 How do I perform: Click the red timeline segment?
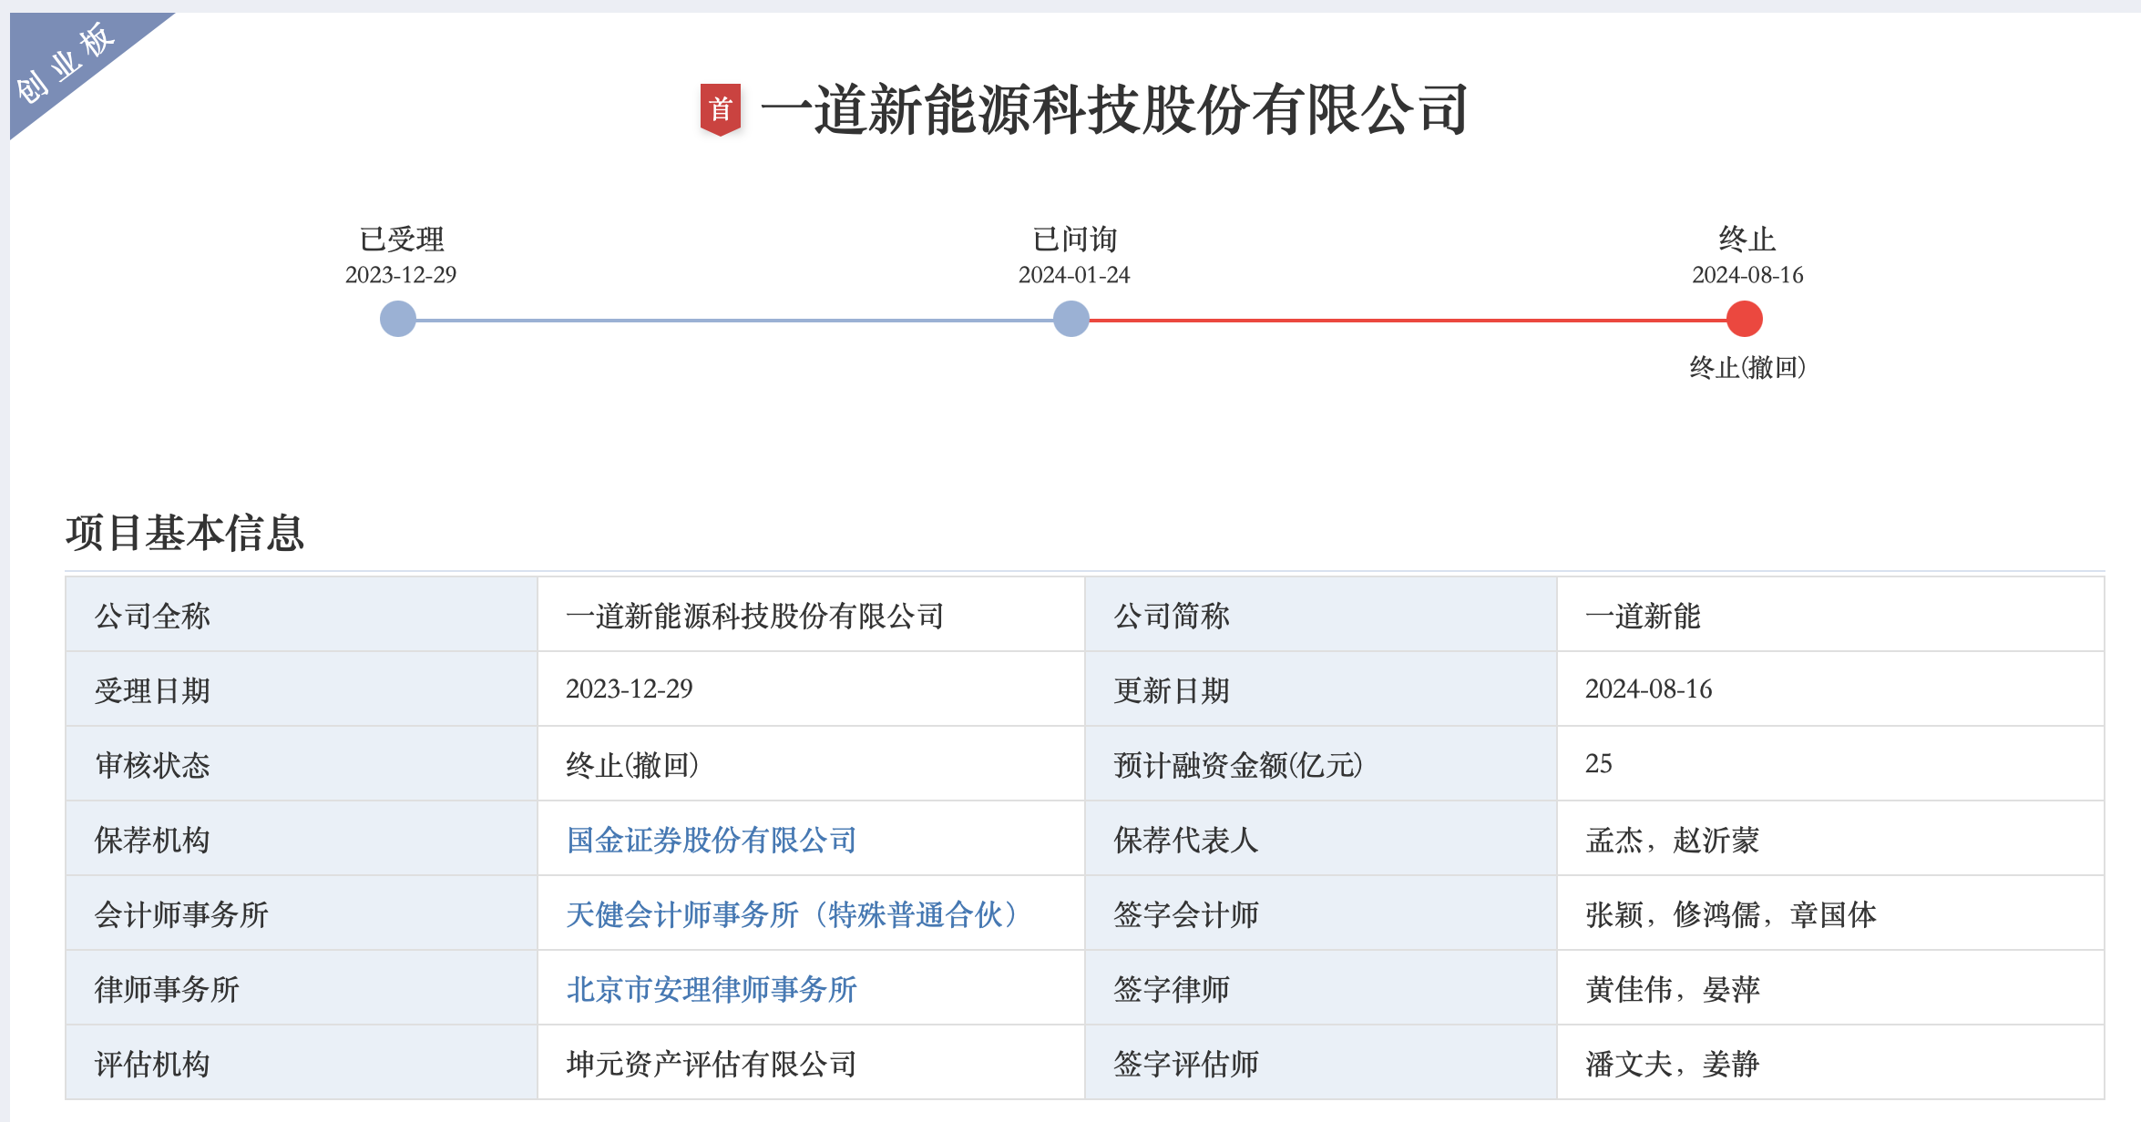click(1408, 320)
